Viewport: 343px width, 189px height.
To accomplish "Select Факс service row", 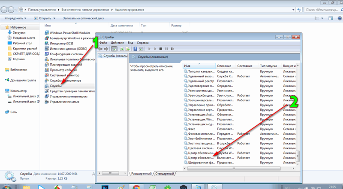I will [x=240, y=129].
